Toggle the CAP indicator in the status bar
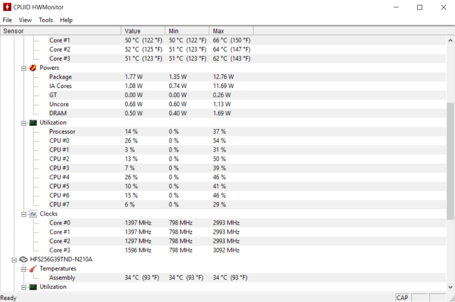The height and width of the screenshot is (302, 455). [402, 298]
